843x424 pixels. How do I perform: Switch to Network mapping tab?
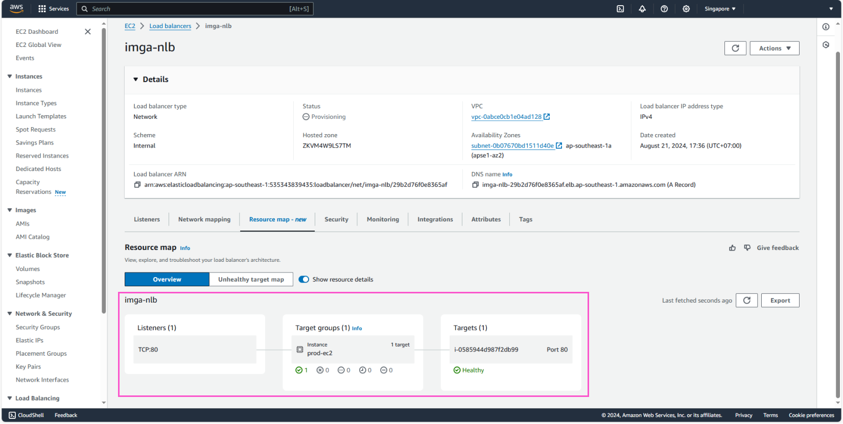[x=204, y=219]
